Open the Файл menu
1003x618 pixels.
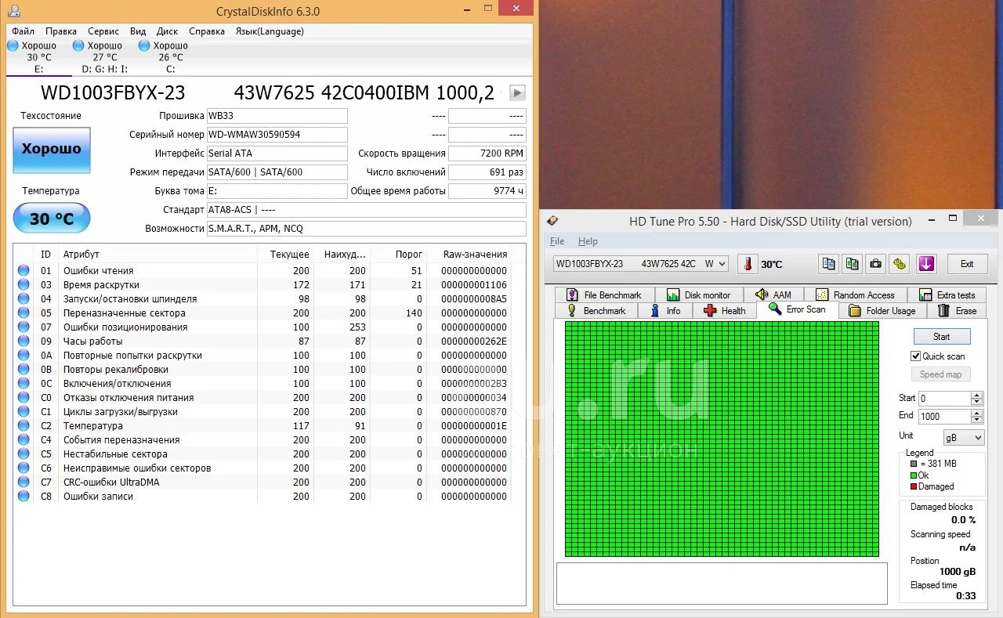click(x=23, y=31)
